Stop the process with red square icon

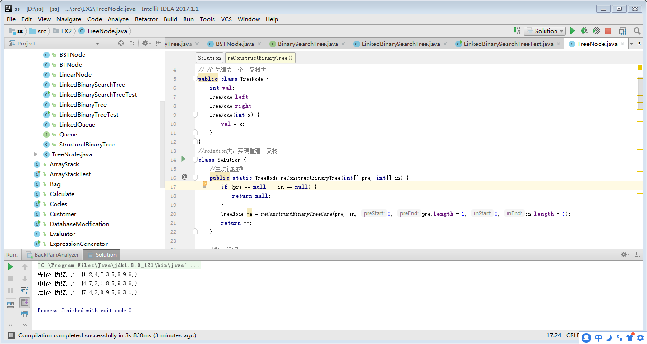coord(608,31)
